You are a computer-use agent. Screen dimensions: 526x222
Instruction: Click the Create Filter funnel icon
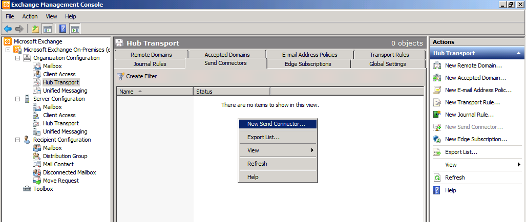(120, 76)
